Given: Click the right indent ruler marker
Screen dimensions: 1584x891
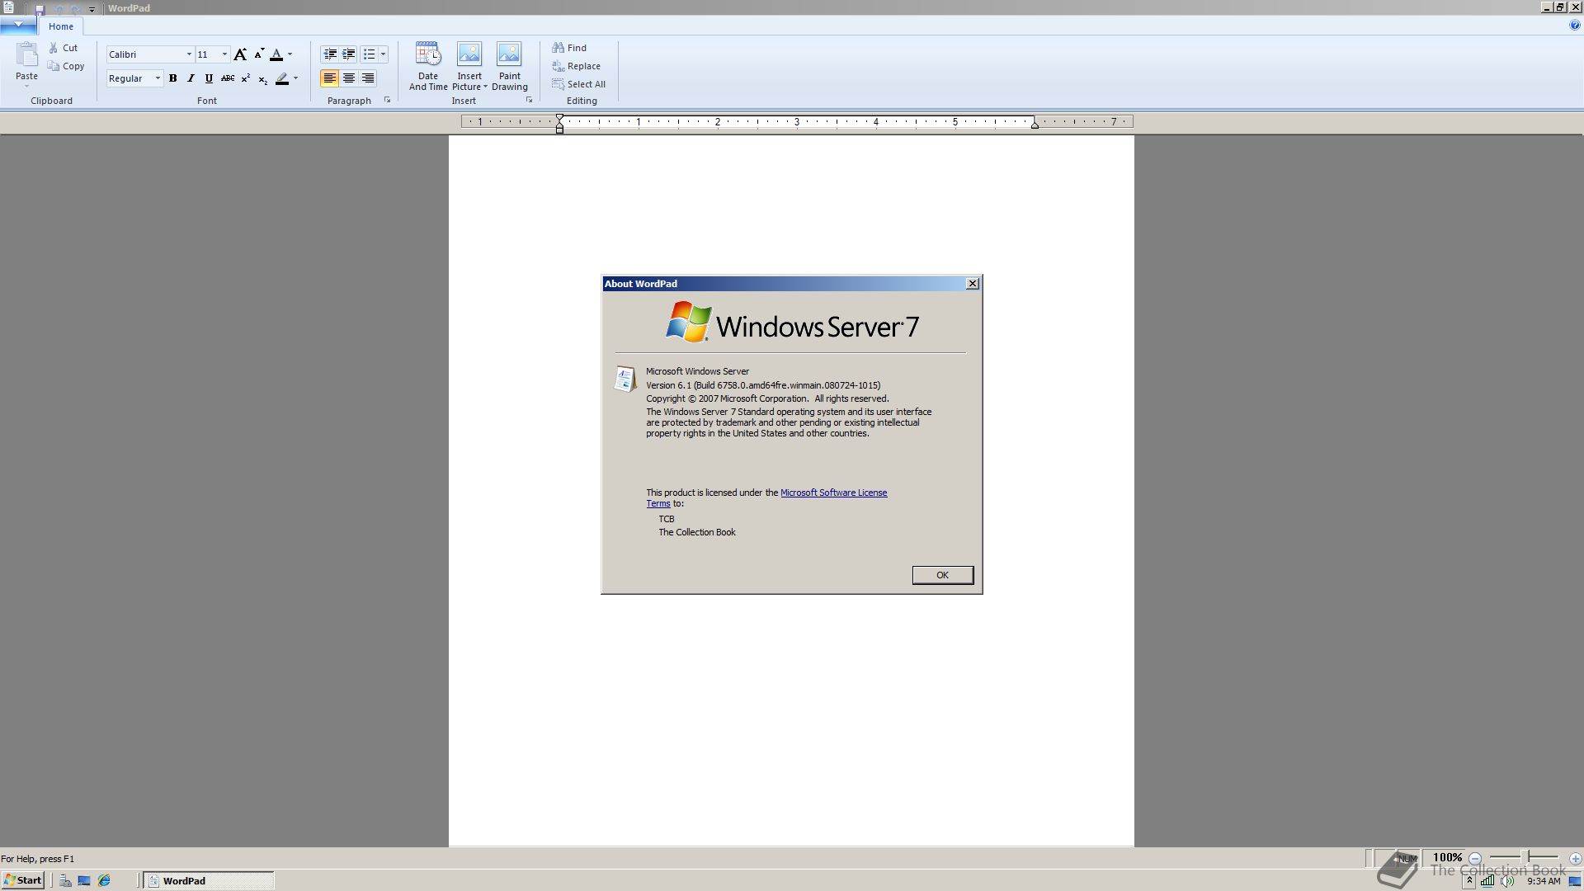Looking at the screenshot, I should (x=1035, y=124).
